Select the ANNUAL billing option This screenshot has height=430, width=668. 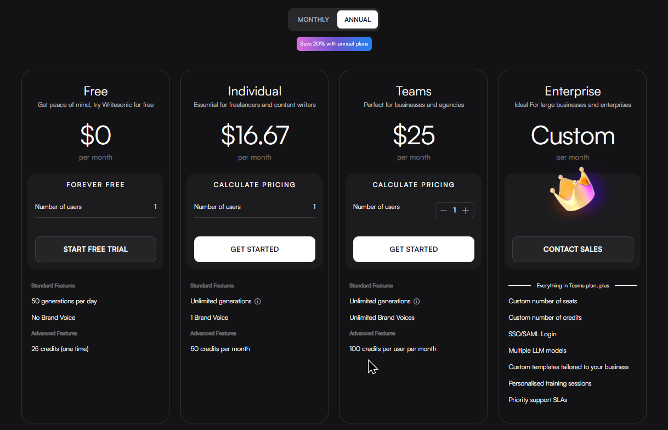pyautogui.click(x=357, y=19)
